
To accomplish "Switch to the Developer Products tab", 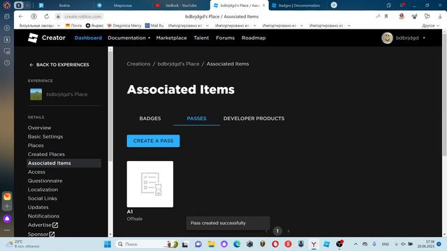I will 254,119.
